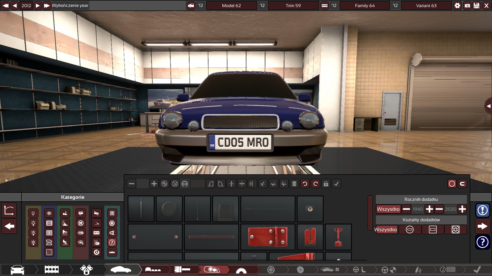Viewport: 492px width, 276px height.
Task: Click the Trim 59 name field
Action: point(293,5)
